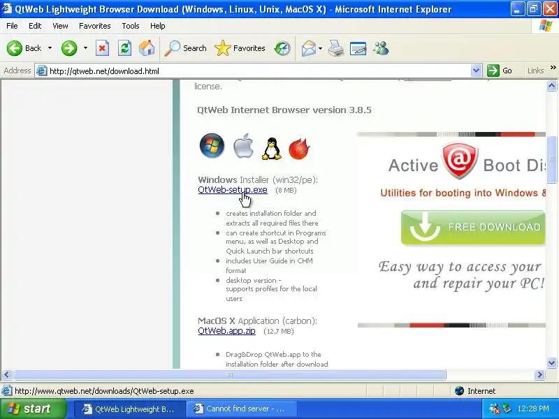Click the IE icon in the title bar
559x419 pixels.
tap(7, 8)
